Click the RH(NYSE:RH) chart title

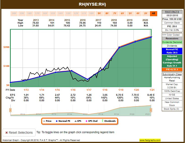(92, 4)
